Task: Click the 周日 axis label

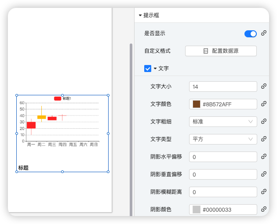Action: 94,145
